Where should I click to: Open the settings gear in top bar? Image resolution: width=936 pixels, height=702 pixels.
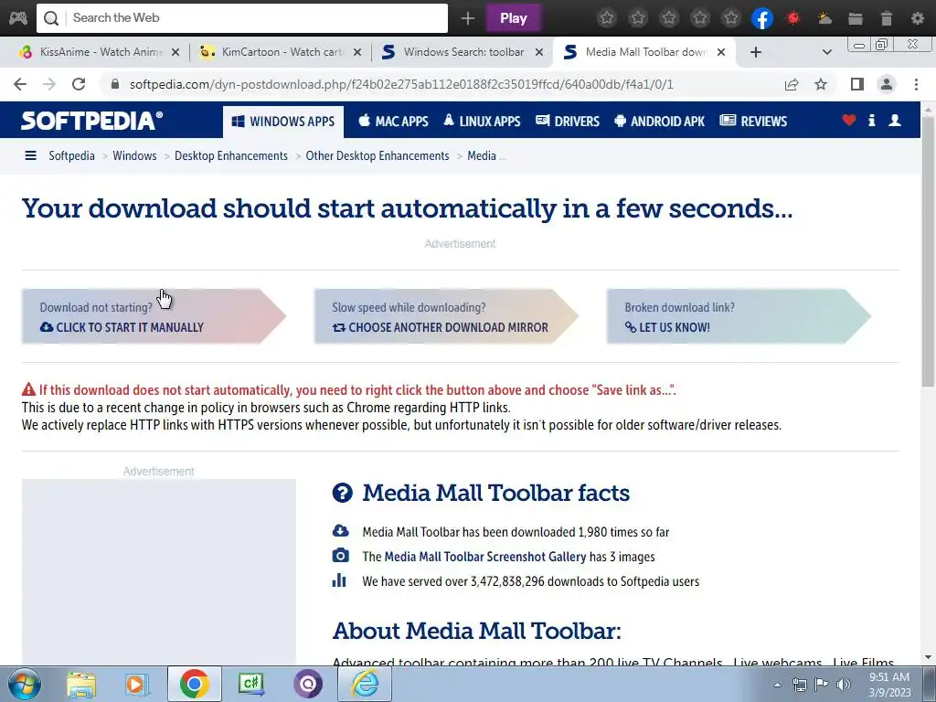[x=918, y=18]
